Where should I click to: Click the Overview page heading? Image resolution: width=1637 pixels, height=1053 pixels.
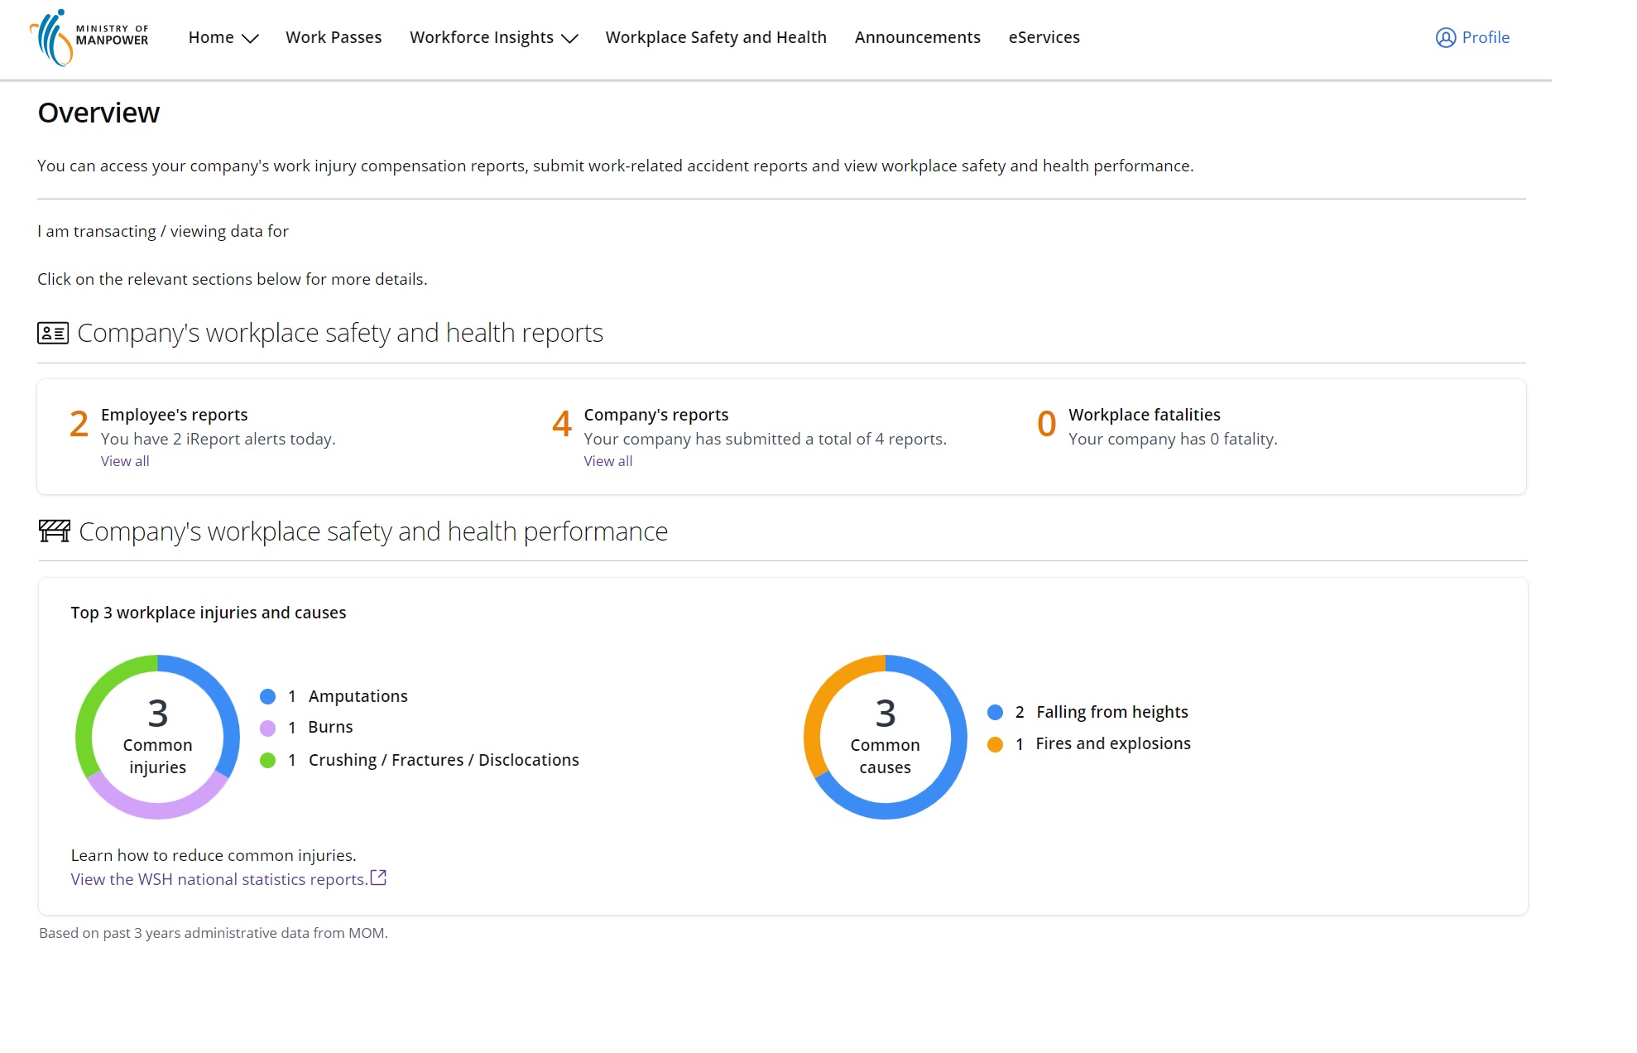click(x=98, y=113)
